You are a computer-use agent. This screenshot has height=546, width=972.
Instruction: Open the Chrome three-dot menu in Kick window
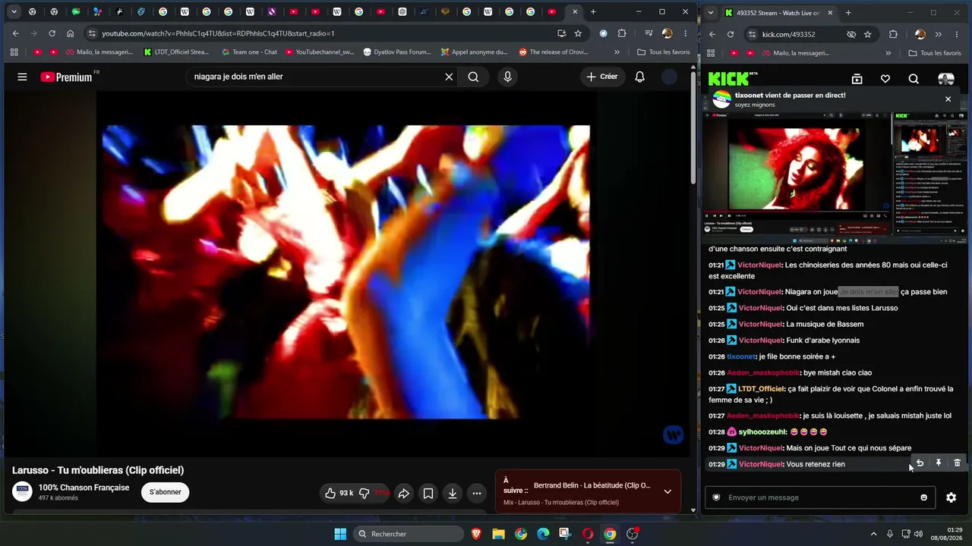(956, 34)
